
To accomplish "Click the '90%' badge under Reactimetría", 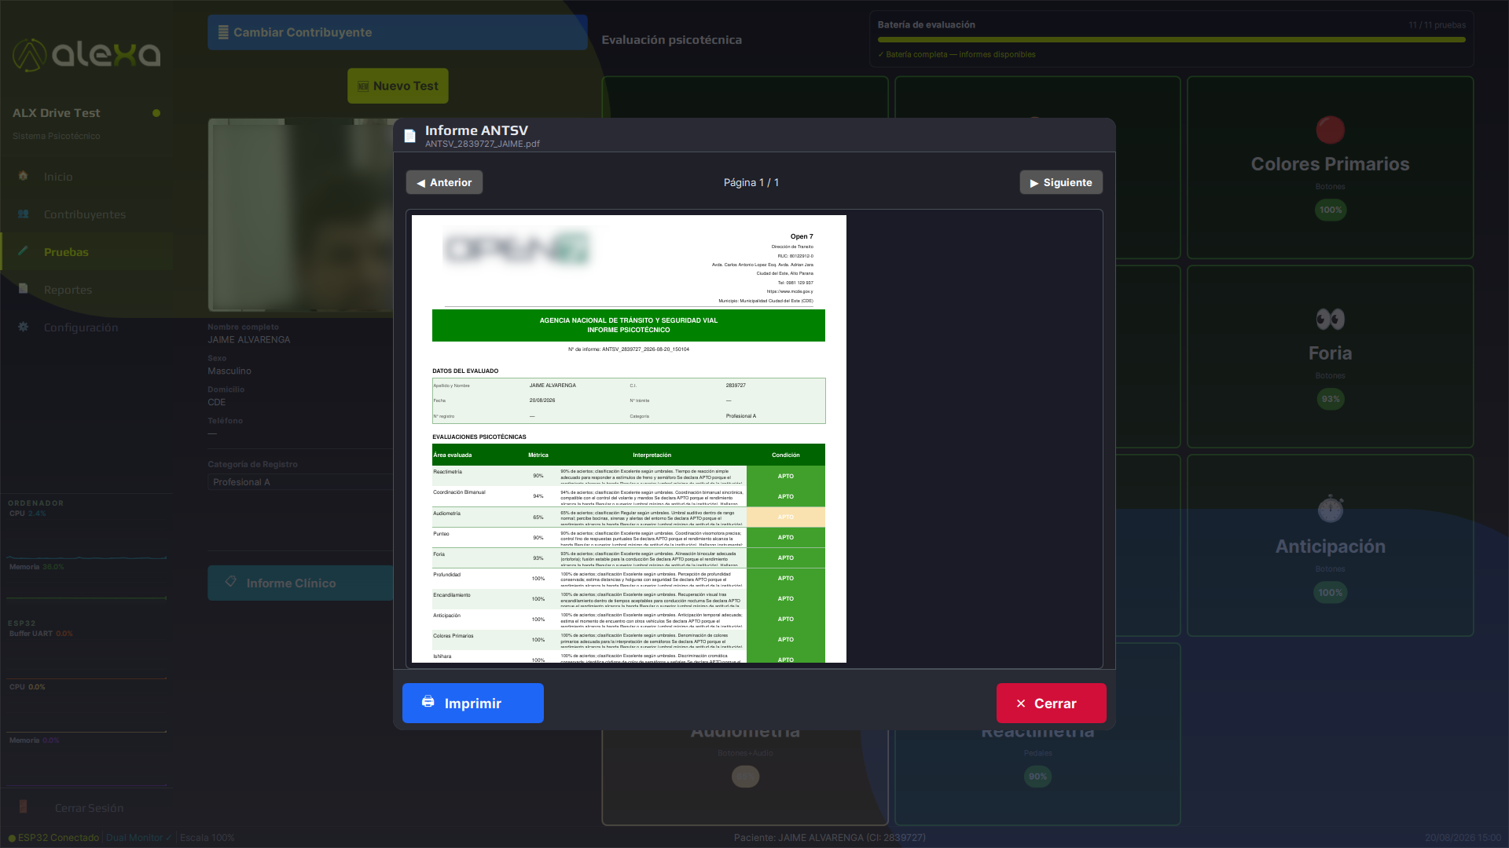I will (x=1037, y=777).
